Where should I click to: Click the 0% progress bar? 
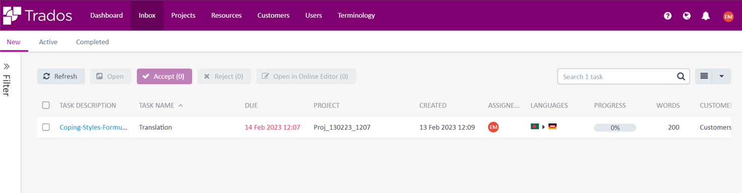615,128
